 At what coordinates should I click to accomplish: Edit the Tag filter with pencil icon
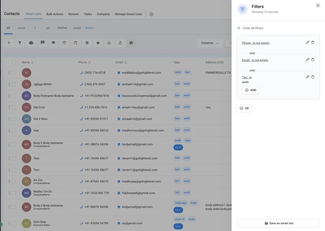pyautogui.click(x=307, y=77)
